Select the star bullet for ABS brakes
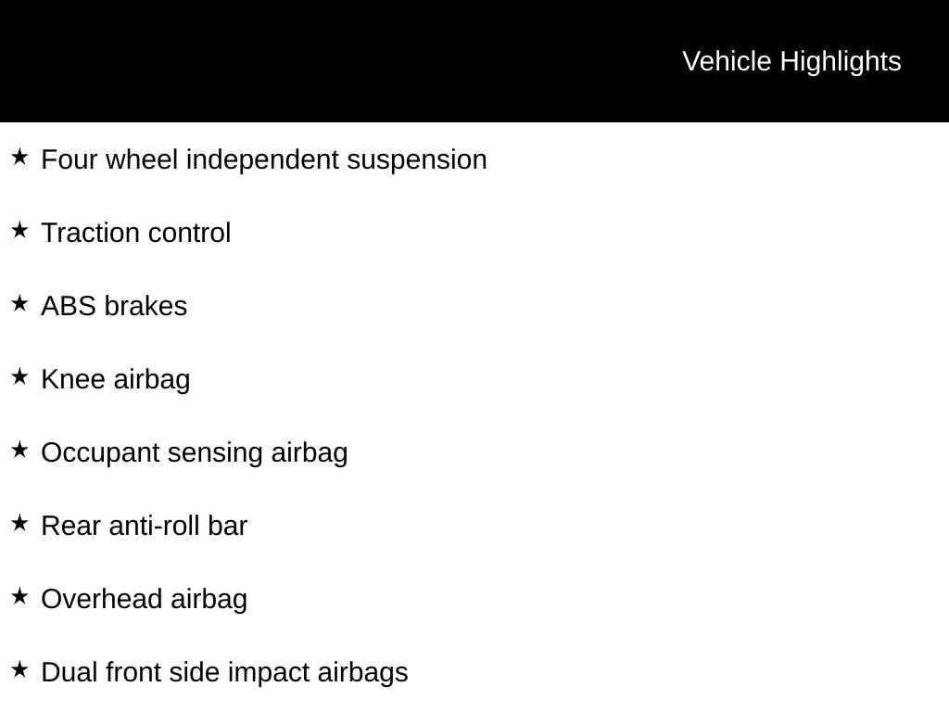This screenshot has height=712, width=949. coord(19,304)
